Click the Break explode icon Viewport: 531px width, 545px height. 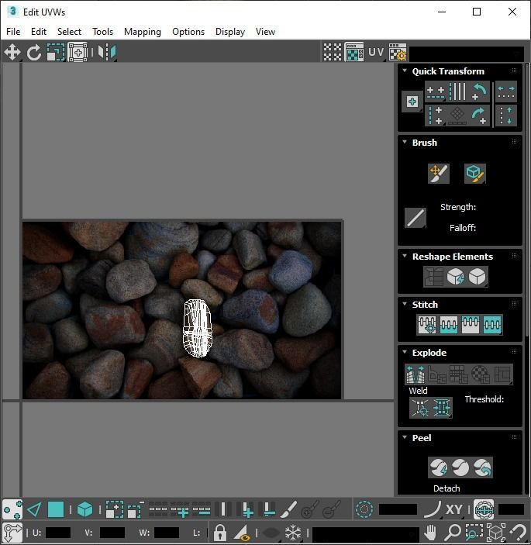pyautogui.click(x=415, y=374)
